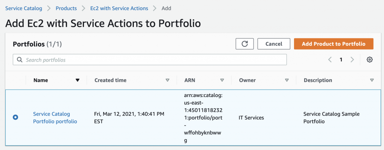Sort by Owner column arrow
This screenshot has height=150, width=384.
(287, 80)
